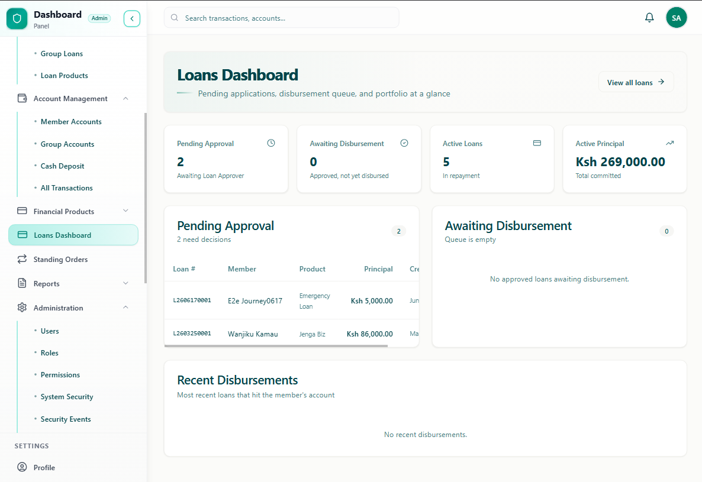Click the clock icon on Pending Approval card
The width and height of the screenshot is (702, 482).
click(x=271, y=143)
